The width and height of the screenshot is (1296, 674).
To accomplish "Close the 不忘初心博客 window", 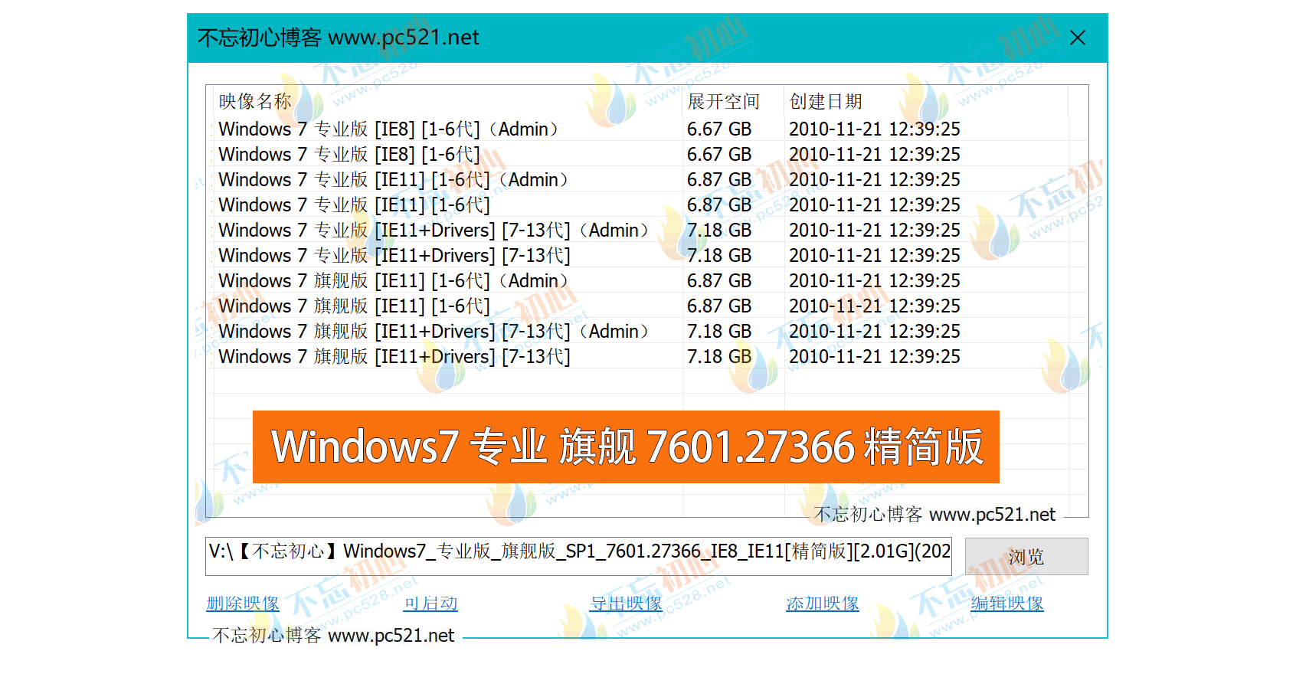I will [1077, 38].
